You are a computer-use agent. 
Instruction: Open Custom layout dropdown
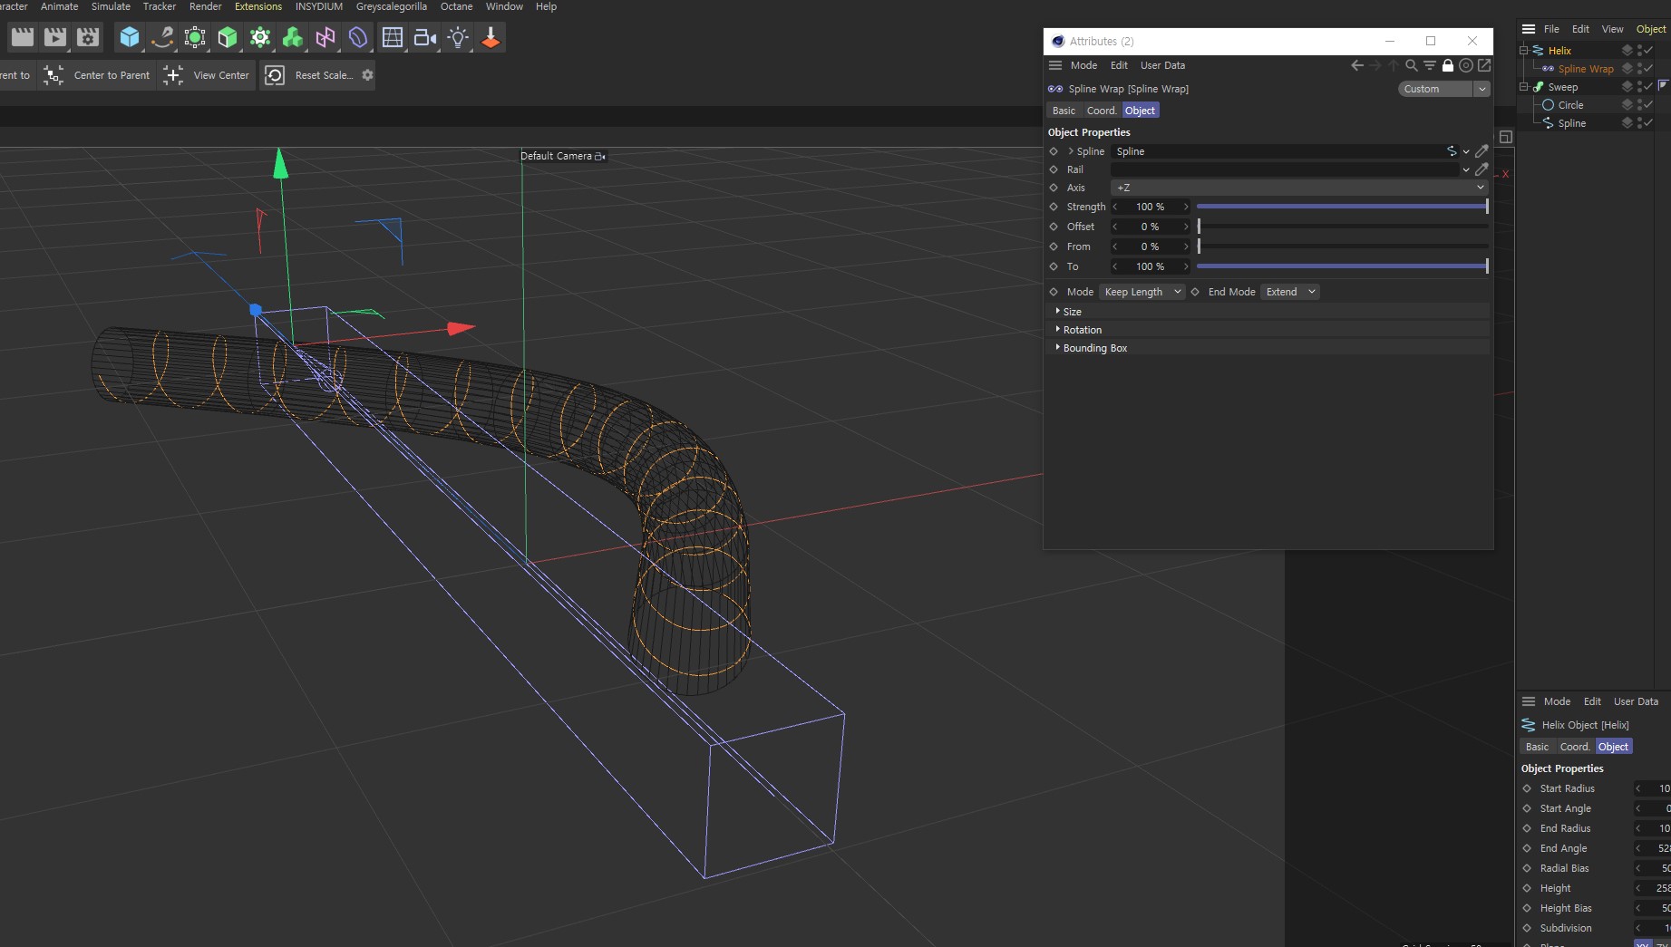(x=1443, y=89)
